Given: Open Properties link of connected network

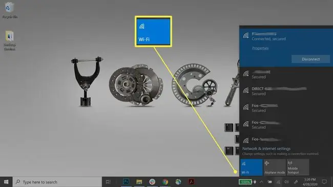Looking at the screenshot, I should (x=260, y=48).
